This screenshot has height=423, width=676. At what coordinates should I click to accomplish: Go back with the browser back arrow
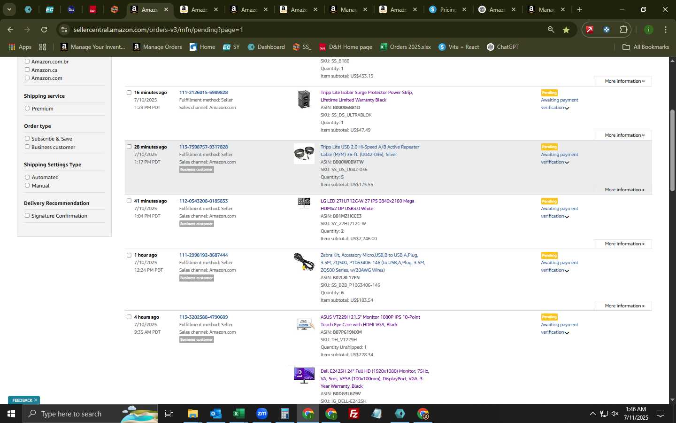[x=10, y=30]
